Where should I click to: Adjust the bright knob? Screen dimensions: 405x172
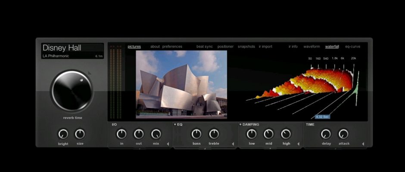click(x=63, y=134)
